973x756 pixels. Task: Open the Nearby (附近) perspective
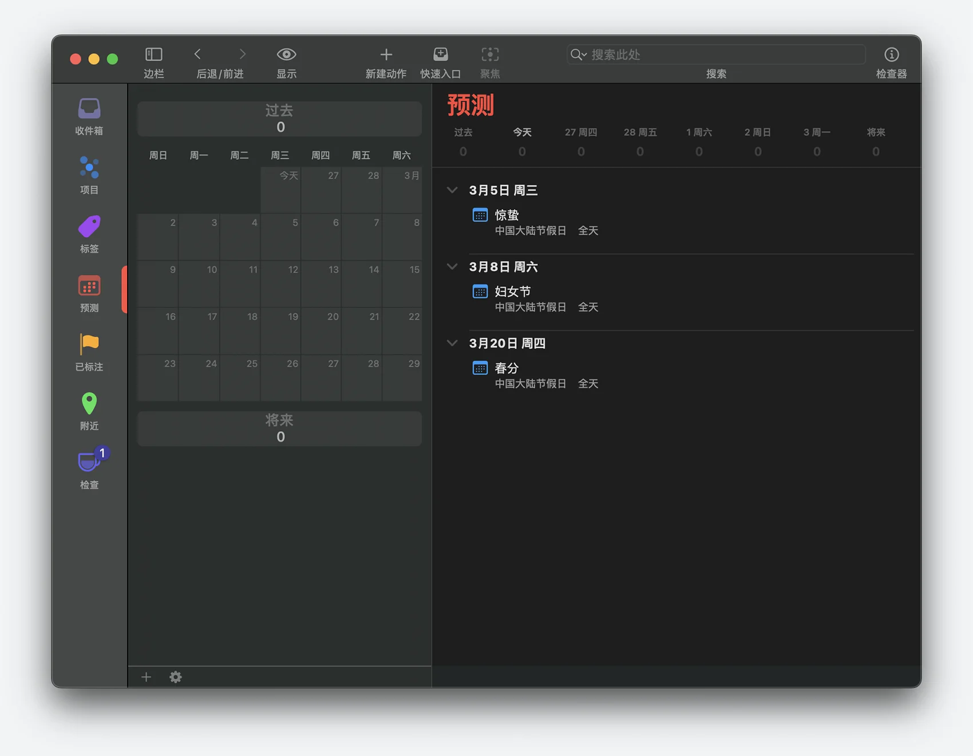[89, 411]
